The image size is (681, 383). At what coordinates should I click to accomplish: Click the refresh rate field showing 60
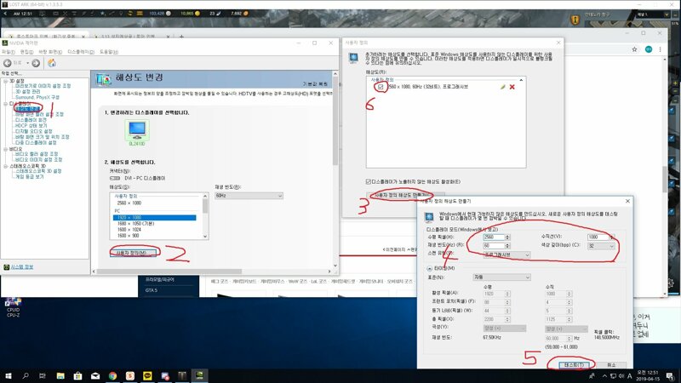click(x=494, y=246)
